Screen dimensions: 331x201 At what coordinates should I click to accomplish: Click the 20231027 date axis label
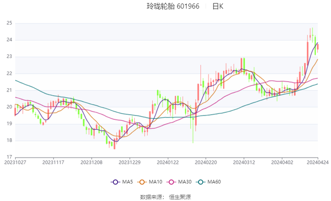click(x=15, y=161)
